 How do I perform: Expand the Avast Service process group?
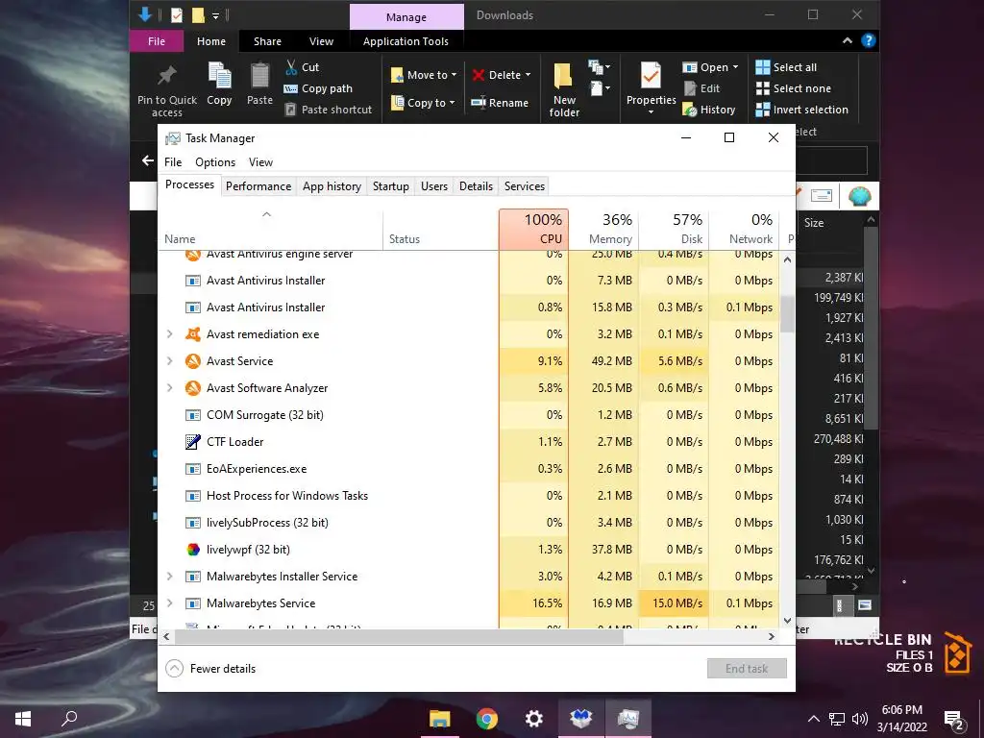click(x=169, y=361)
